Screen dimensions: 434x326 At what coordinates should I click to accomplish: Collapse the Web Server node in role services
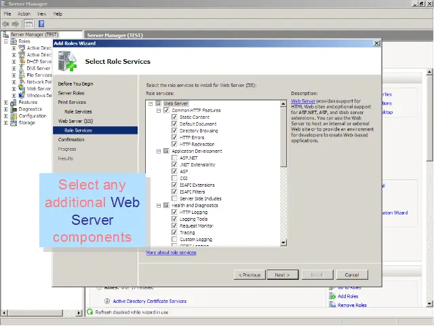[x=151, y=104]
